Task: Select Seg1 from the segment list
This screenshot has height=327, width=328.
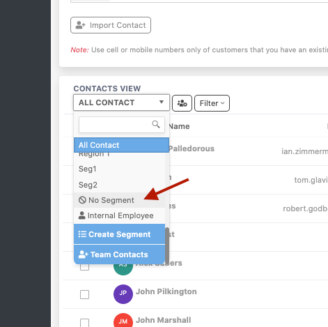Action: (x=119, y=169)
